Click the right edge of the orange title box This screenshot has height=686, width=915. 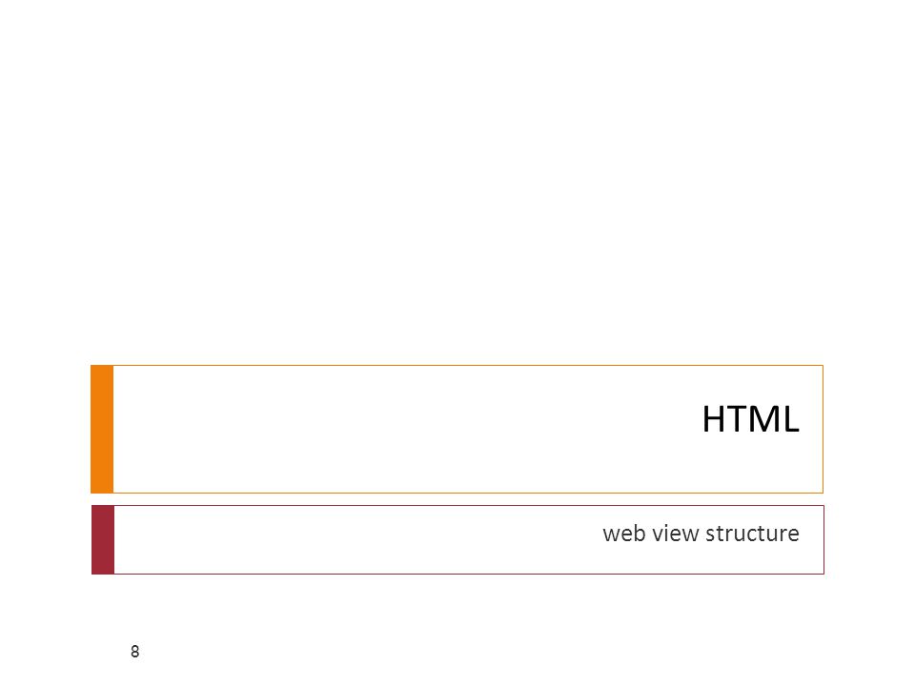click(823, 430)
